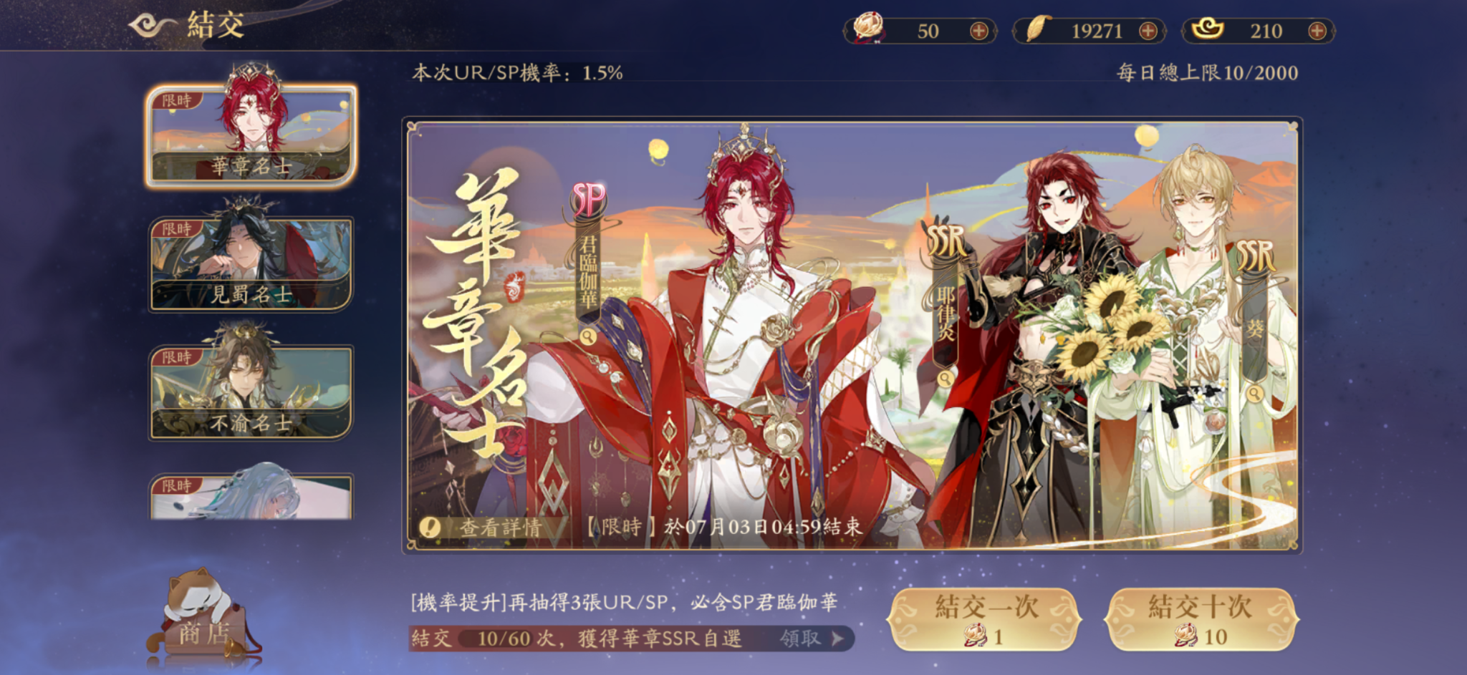Switch to the 不渝名士 banner tab
Image resolution: width=1467 pixels, height=675 pixels.
coord(251,393)
